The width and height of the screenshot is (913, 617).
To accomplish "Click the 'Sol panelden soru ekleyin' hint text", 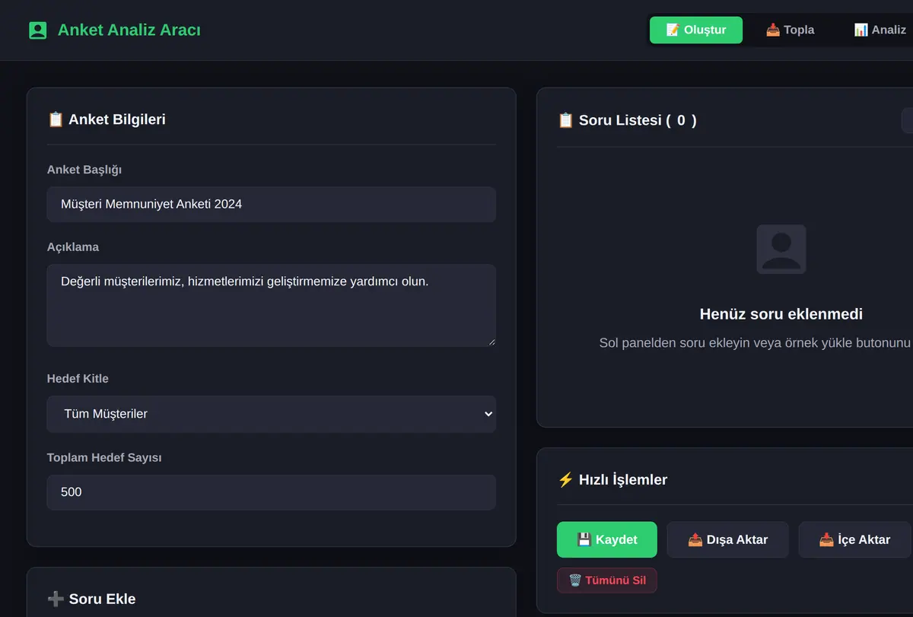I will click(756, 343).
